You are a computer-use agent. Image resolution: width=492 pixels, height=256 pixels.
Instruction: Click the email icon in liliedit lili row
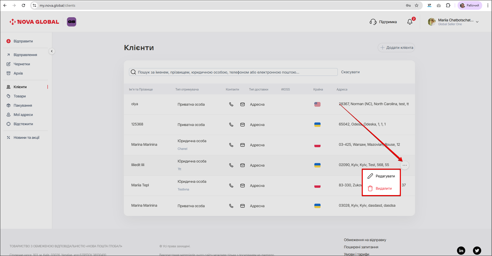point(243,165)
